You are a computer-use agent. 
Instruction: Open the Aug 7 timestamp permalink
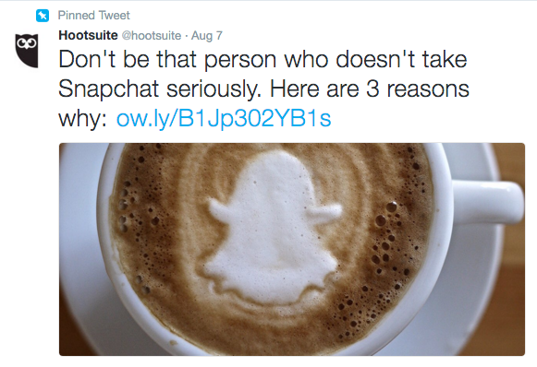[x=207, y=36]
